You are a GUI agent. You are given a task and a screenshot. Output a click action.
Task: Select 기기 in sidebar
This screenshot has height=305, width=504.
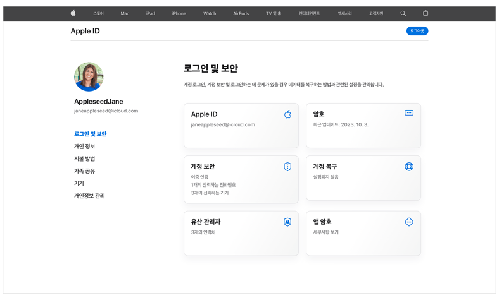[80, 185]
